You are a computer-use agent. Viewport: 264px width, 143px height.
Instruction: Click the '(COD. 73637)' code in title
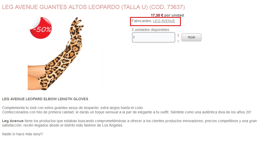[x=167, y=7]
